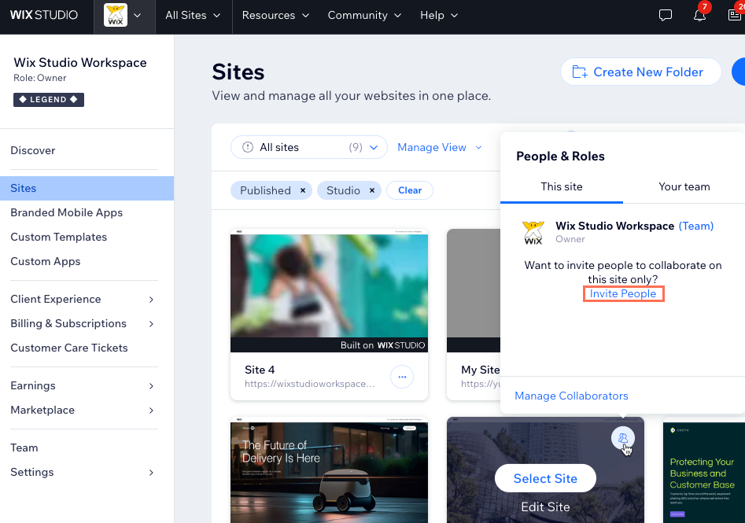Open the Manage View dropdown

pyautogui.click(x=440, y=147)
